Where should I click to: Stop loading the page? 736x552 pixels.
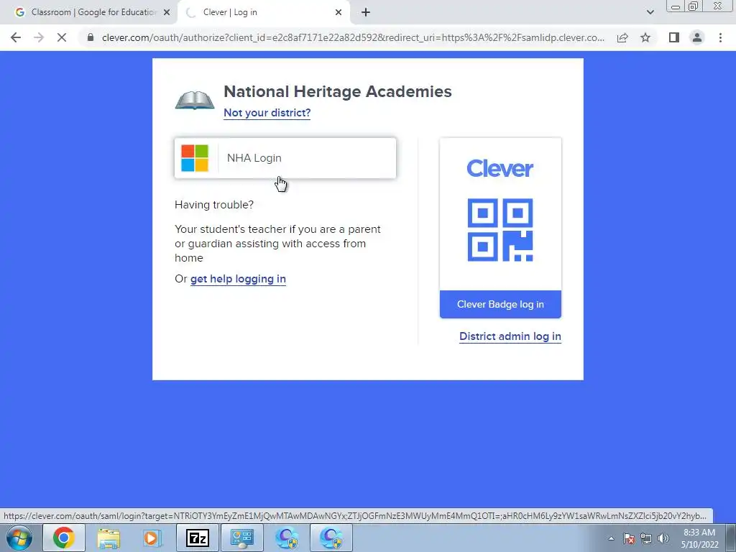pos(62,37)
